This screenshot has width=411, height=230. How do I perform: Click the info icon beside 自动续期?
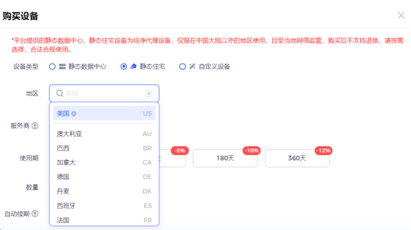[35, 214]
